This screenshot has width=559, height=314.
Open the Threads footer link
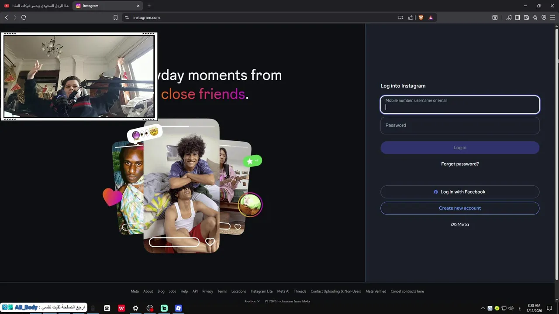tap(300, 291)
